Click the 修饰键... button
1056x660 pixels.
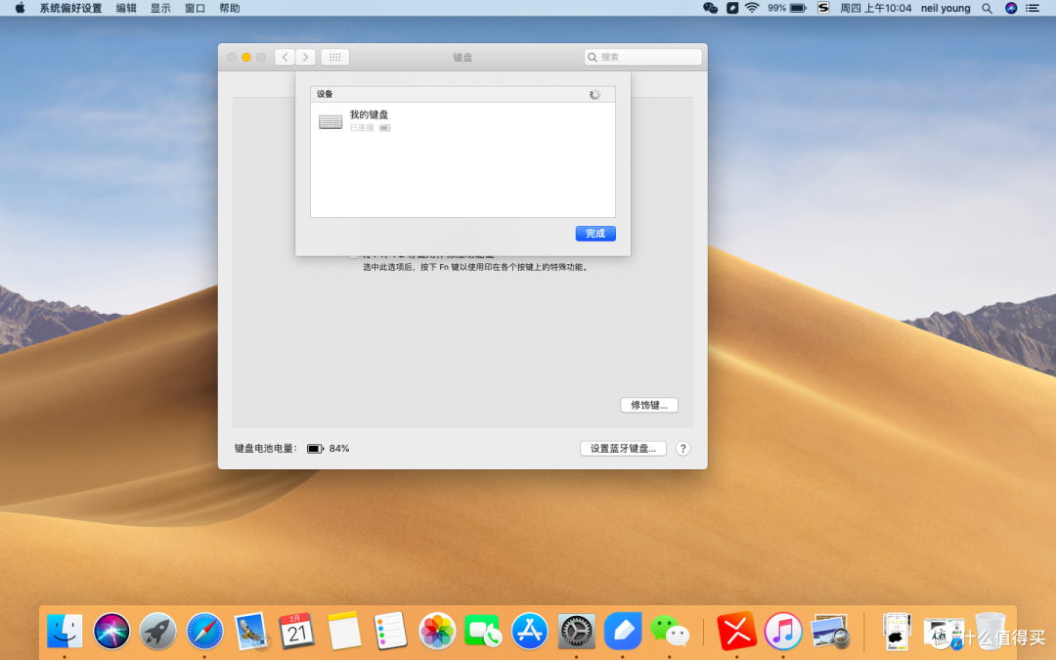coord(649,405)
